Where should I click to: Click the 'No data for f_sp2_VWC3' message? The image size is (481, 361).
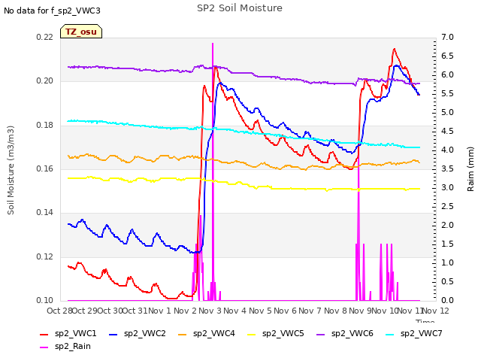(x=52, y=11)
